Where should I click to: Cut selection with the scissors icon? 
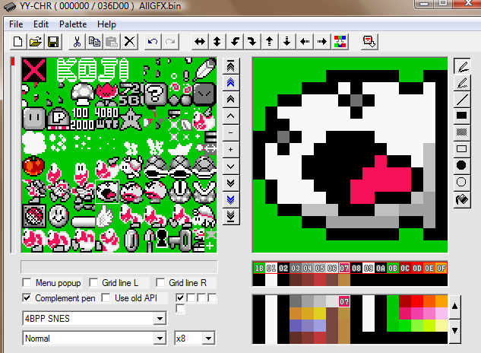[77, 42]
